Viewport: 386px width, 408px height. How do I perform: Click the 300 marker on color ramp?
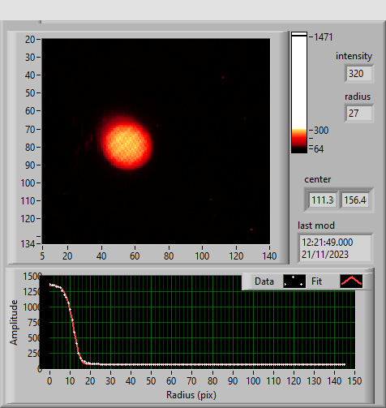click(321, 131)
